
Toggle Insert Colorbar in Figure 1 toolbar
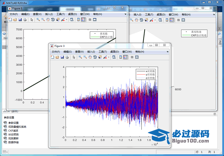click(78, 20)
